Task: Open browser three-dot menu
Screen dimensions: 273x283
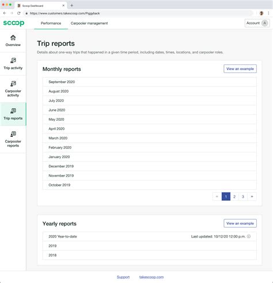Action: 268,13
